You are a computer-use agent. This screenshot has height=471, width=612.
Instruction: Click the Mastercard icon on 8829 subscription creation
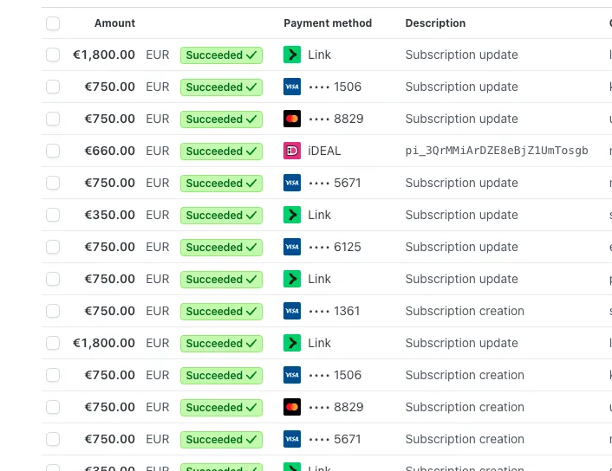tap(292, 407)
